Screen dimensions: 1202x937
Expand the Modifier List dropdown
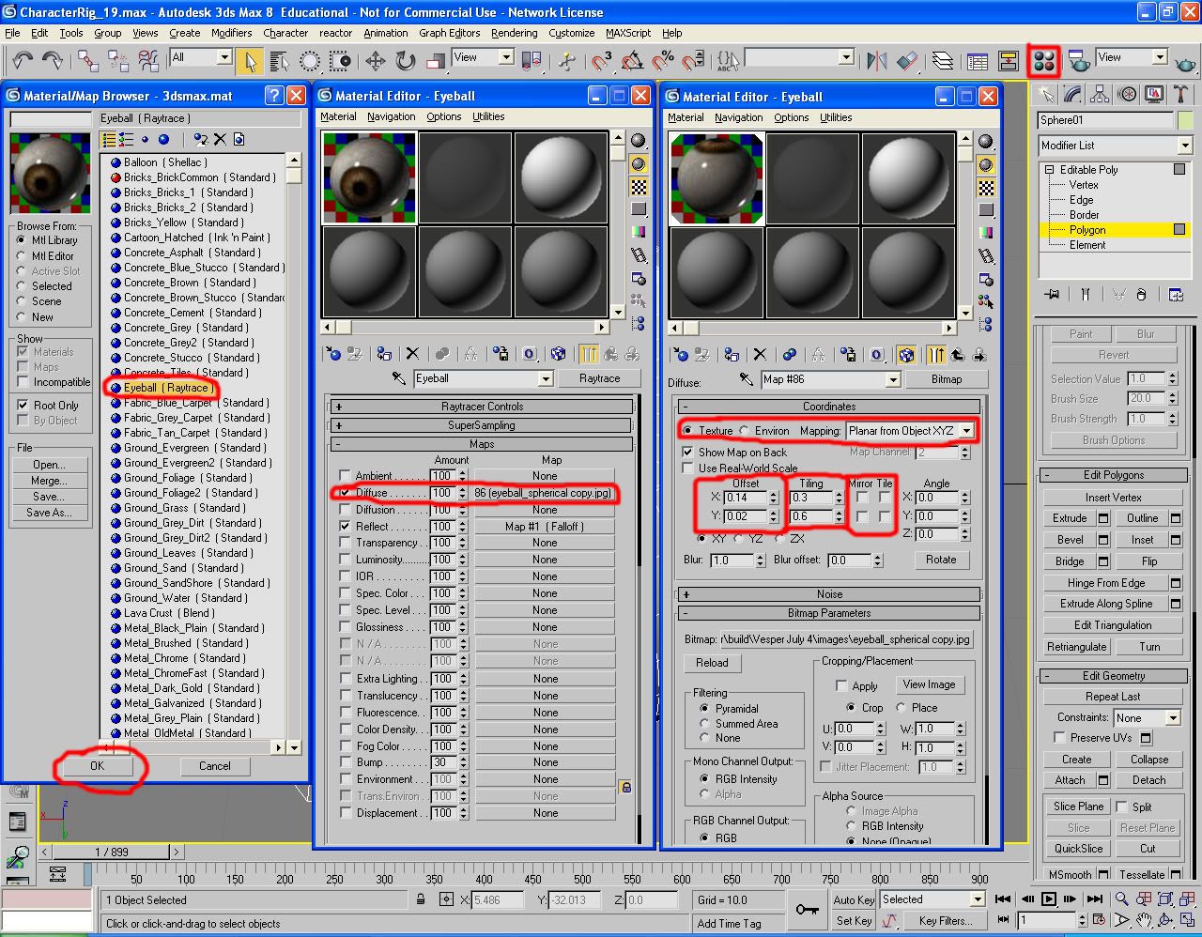coord(1184,146)
